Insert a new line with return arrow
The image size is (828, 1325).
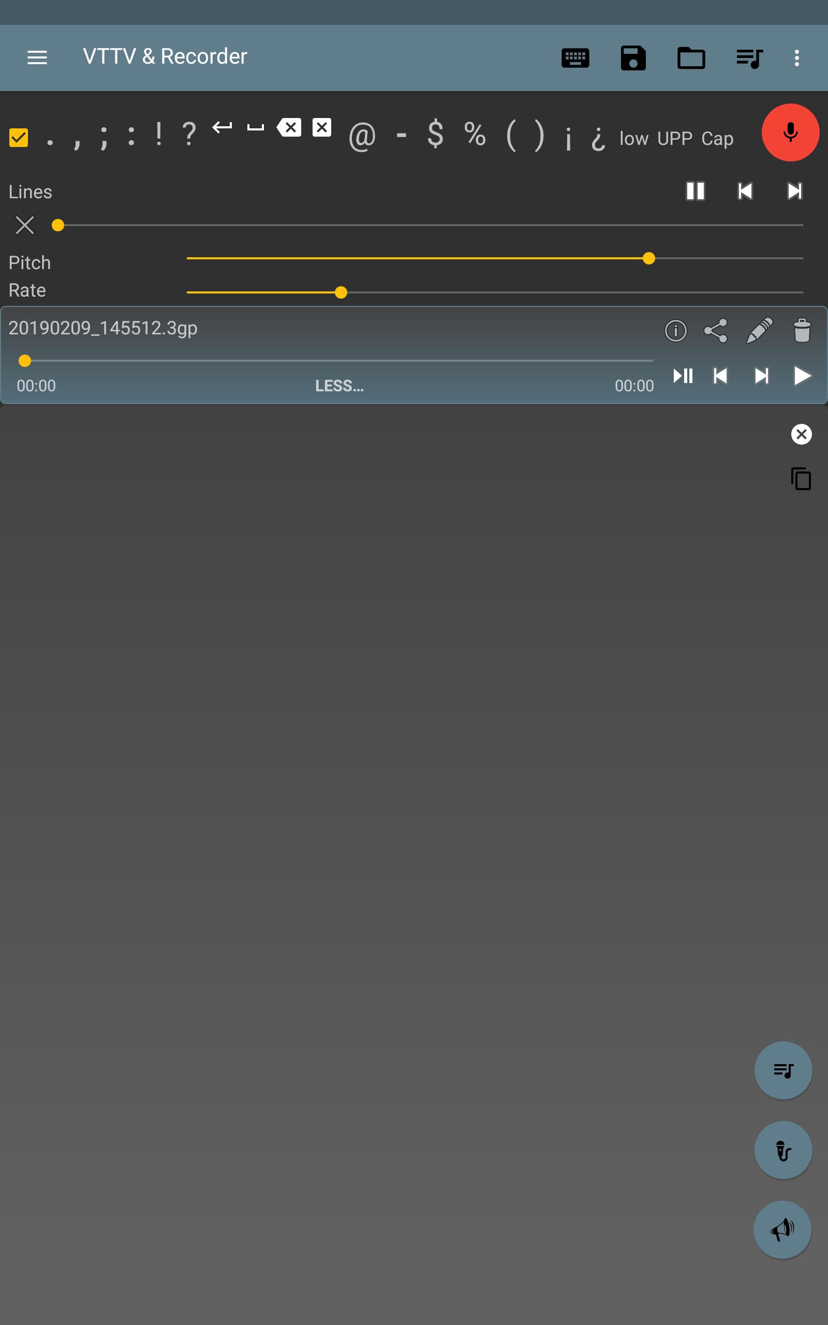[x=223, y=127]
